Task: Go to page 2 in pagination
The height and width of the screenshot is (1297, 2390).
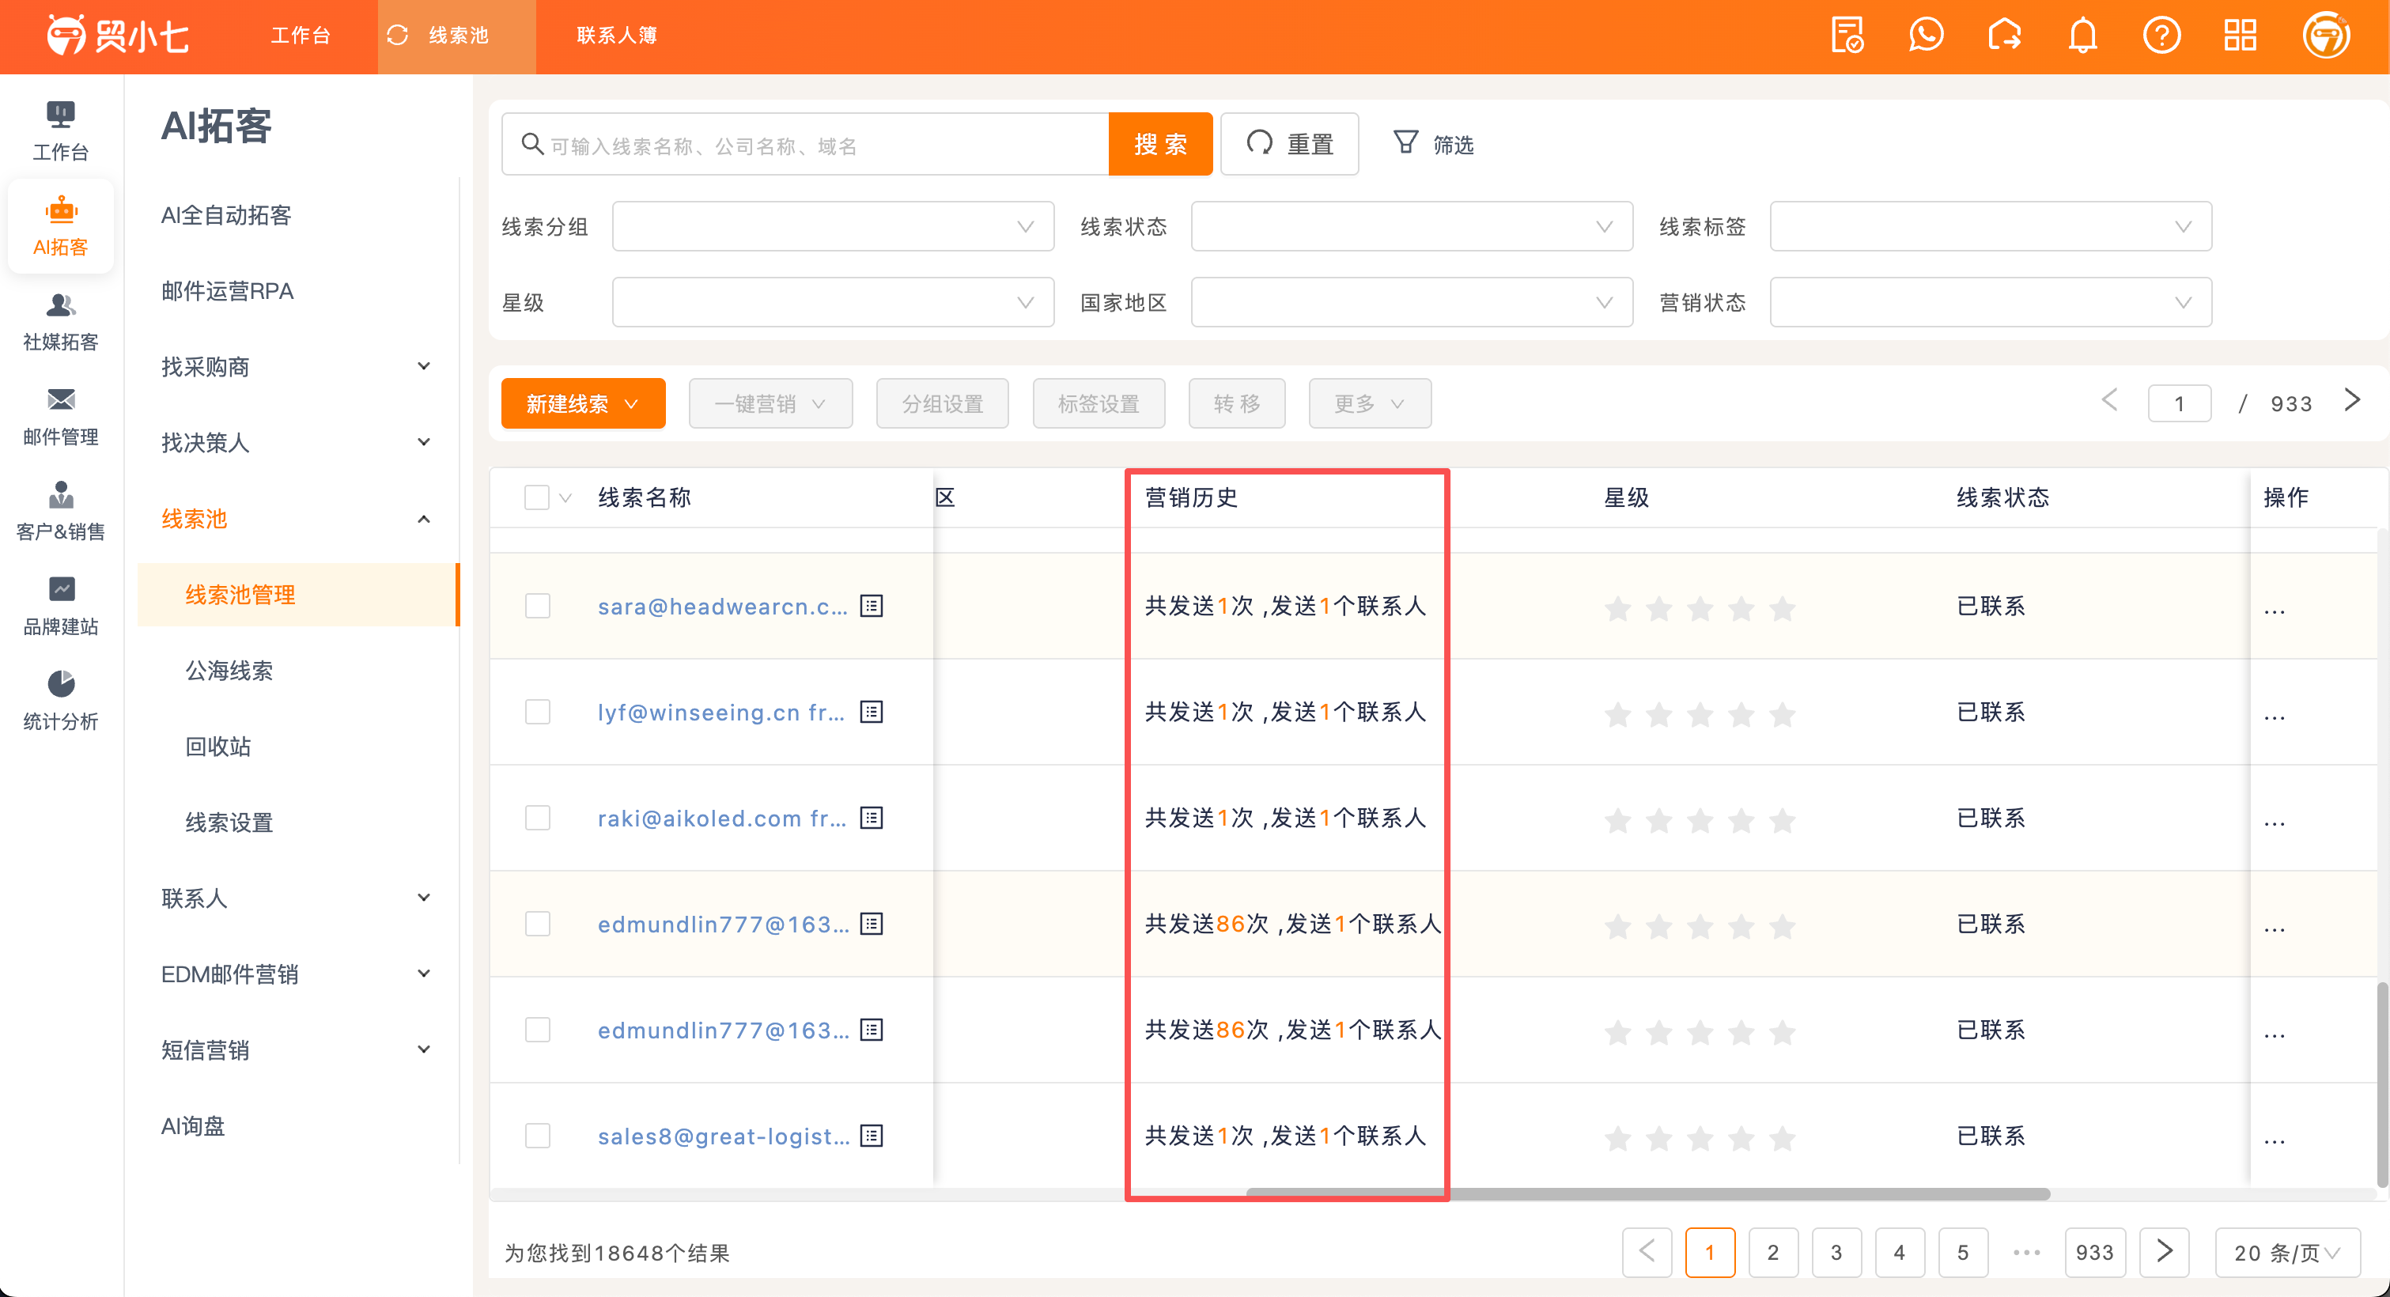Action: click(1772, 1253)
